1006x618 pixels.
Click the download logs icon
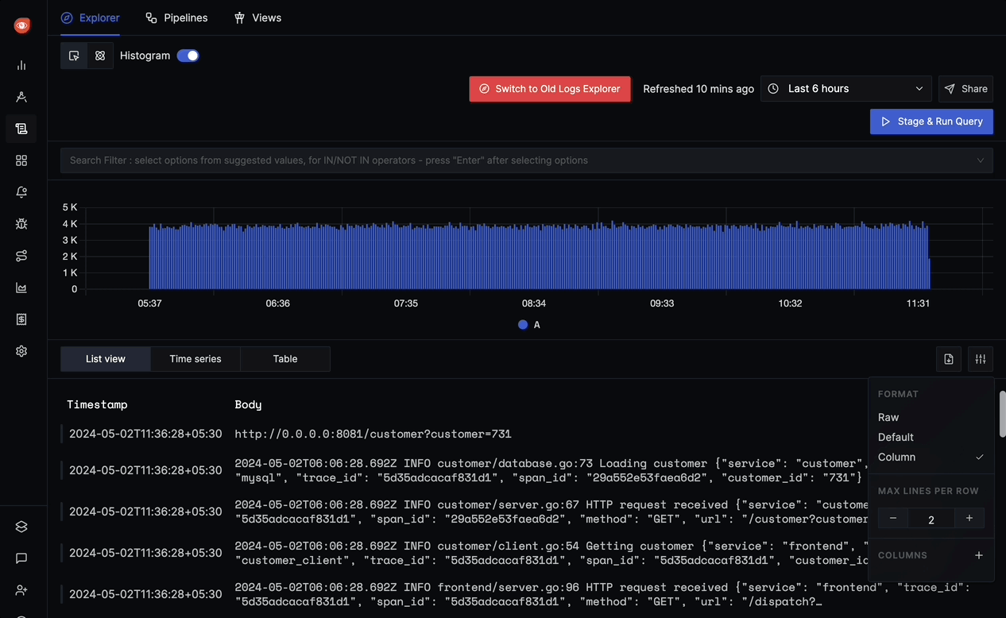[949, 359]
